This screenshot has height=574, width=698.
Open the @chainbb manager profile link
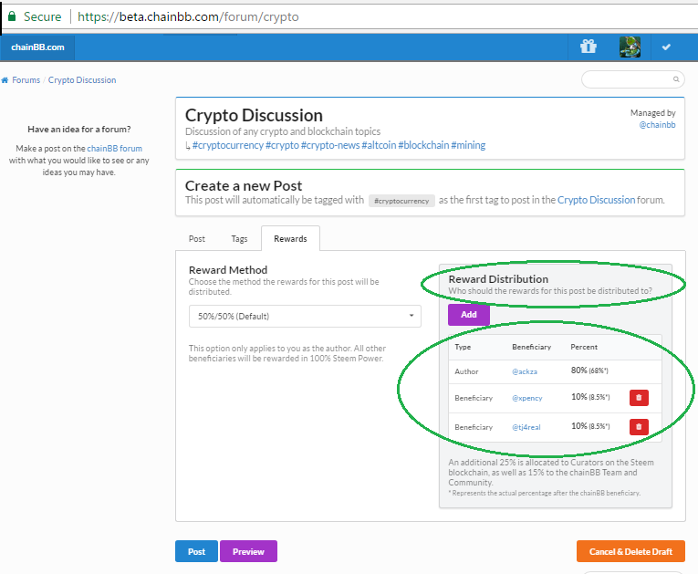point(657,125)
